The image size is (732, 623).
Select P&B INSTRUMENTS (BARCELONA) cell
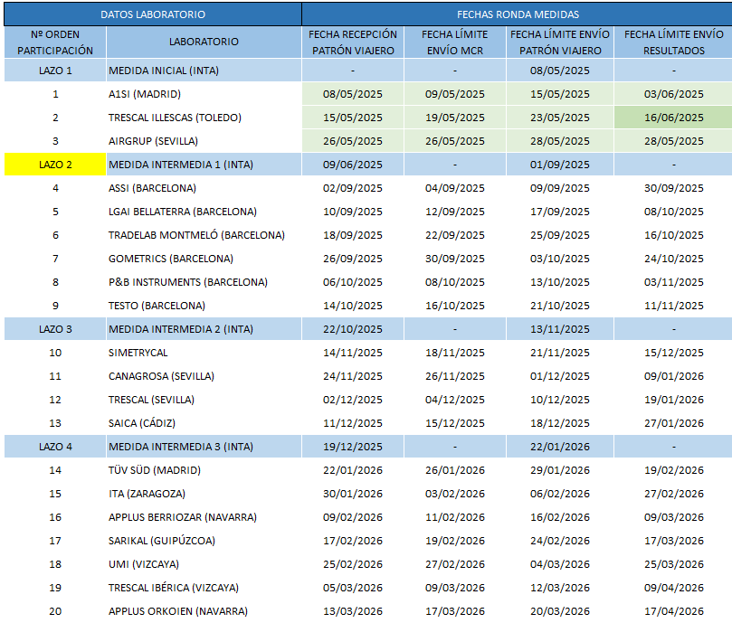(204, 282)
